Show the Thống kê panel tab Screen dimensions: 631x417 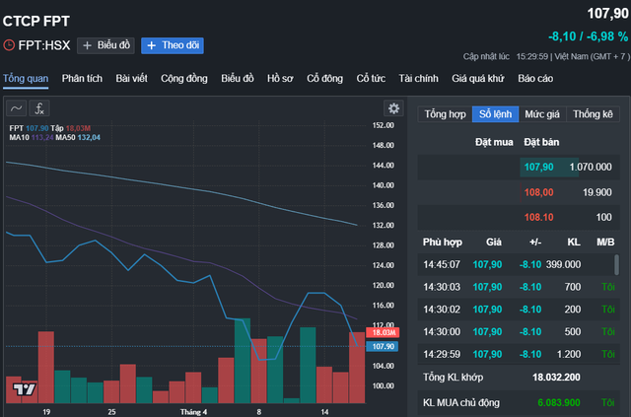point(593,113)
